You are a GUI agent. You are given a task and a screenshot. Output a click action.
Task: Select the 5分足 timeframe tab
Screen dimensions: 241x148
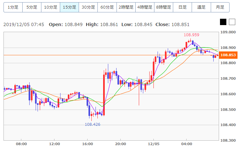(x=32, y=7)
